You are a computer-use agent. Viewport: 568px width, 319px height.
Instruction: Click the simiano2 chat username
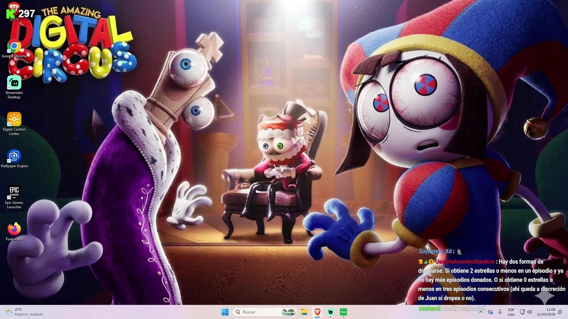(430, 308)
